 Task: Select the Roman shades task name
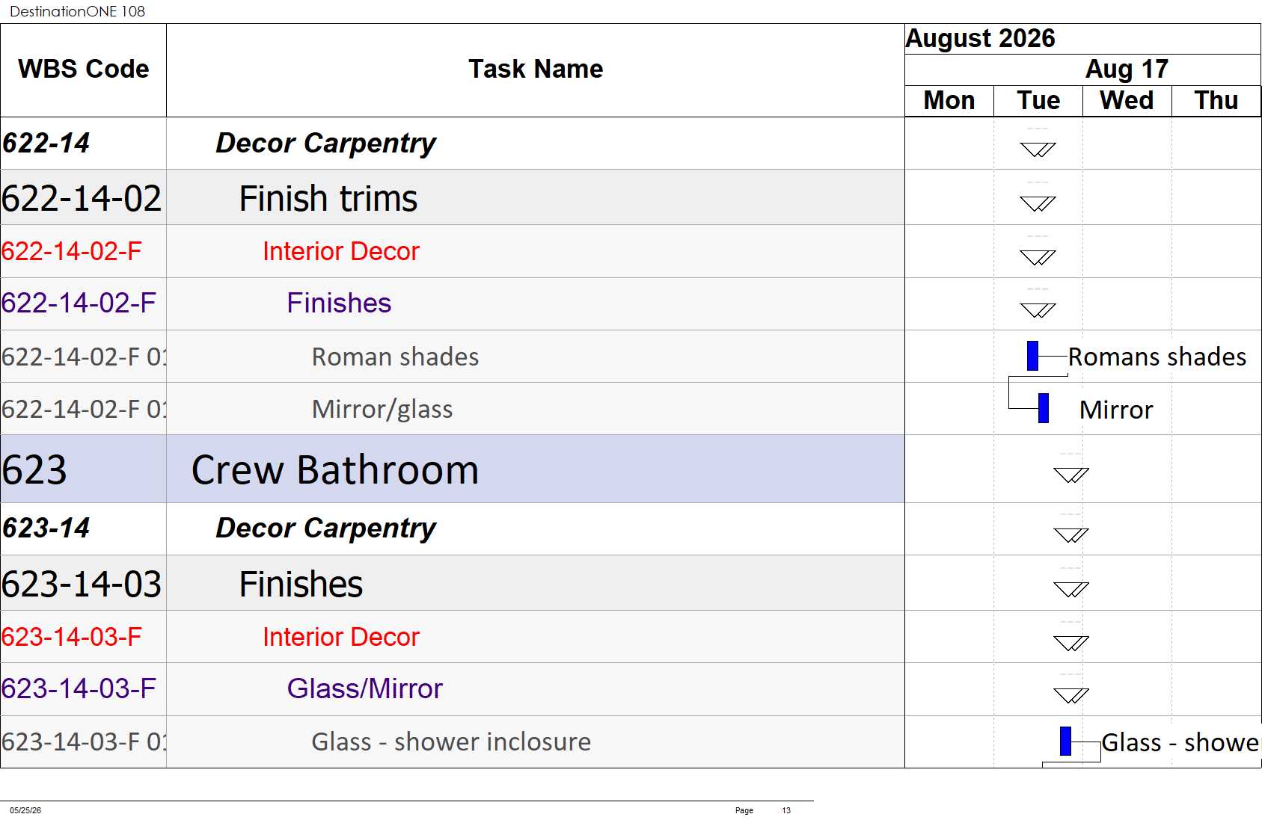[x=395, y=357]
